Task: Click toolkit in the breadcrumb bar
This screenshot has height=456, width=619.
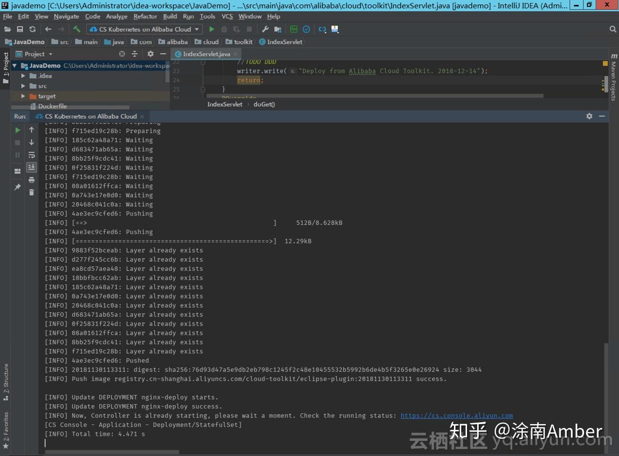Action: pyautogui.click(x=239, y=42)
